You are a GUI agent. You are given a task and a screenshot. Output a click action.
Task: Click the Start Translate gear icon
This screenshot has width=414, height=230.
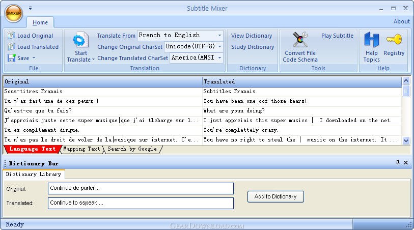coord(80,40)
